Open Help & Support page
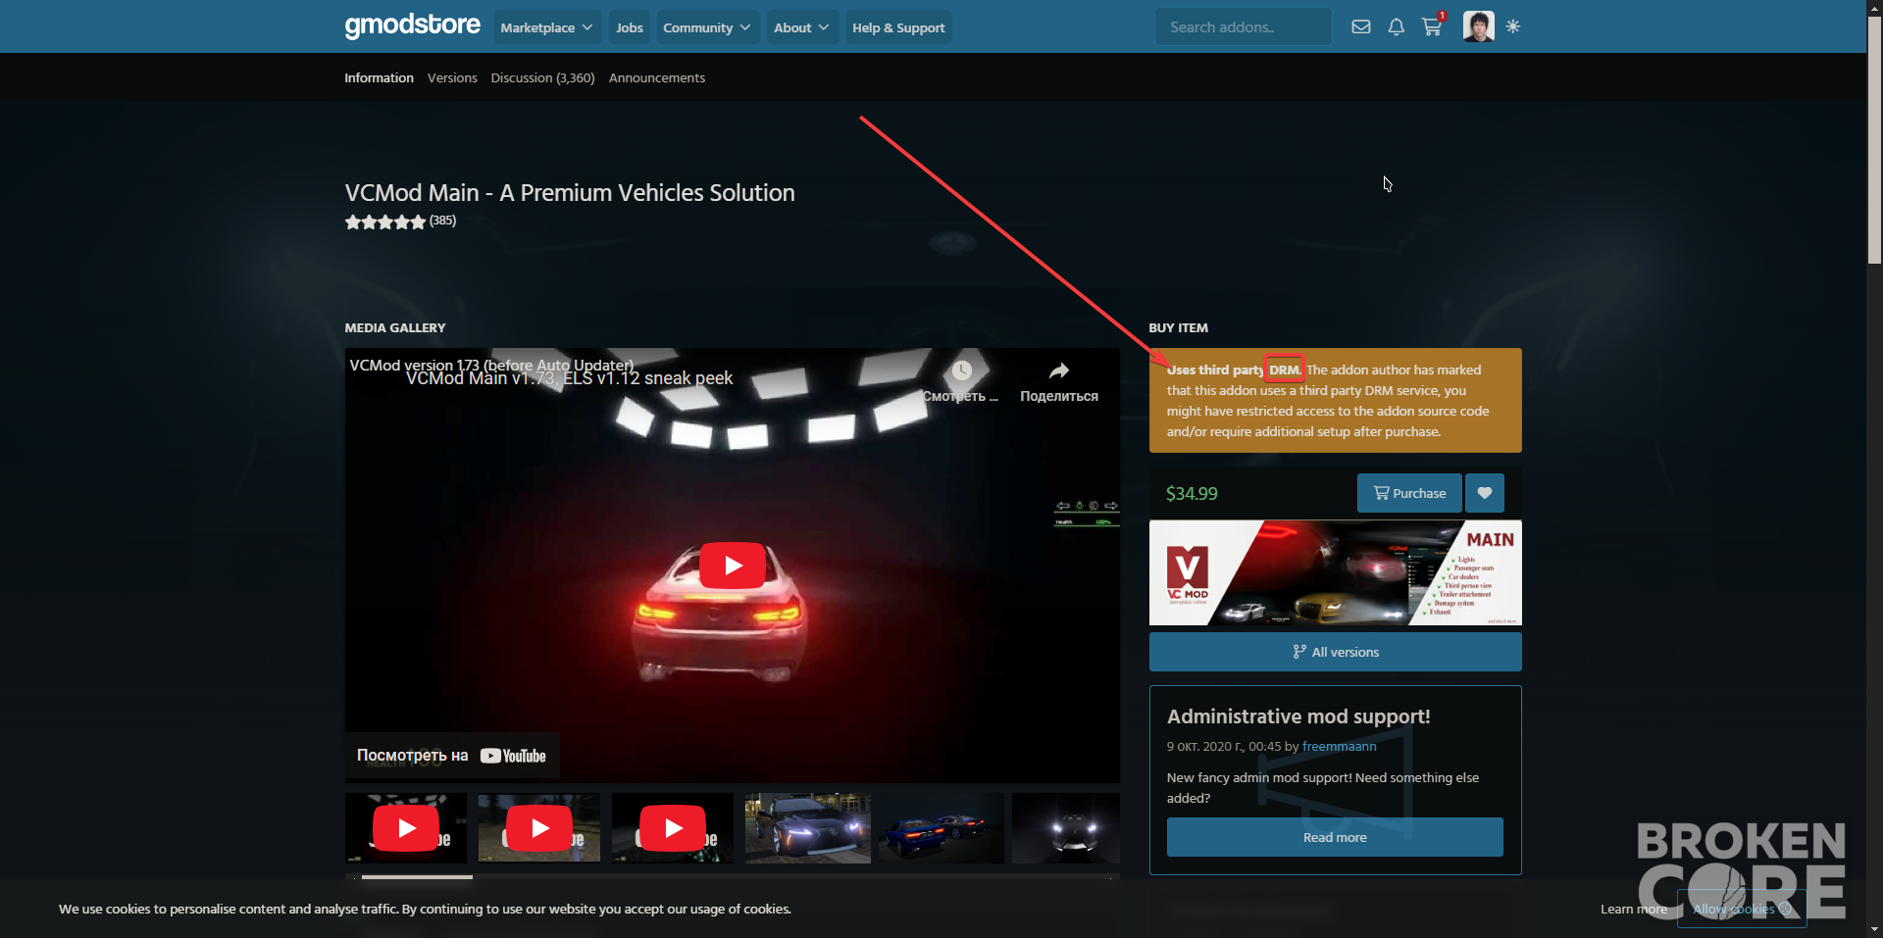 [x=898, y=27]
